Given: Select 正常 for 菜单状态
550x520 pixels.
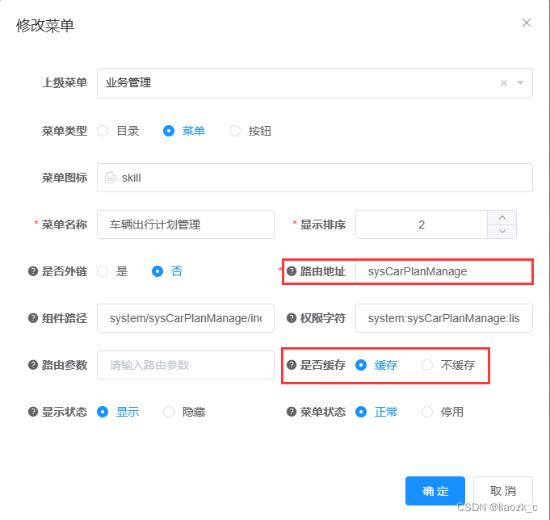Looking at the screenshot, I should (x=361, y=412).
